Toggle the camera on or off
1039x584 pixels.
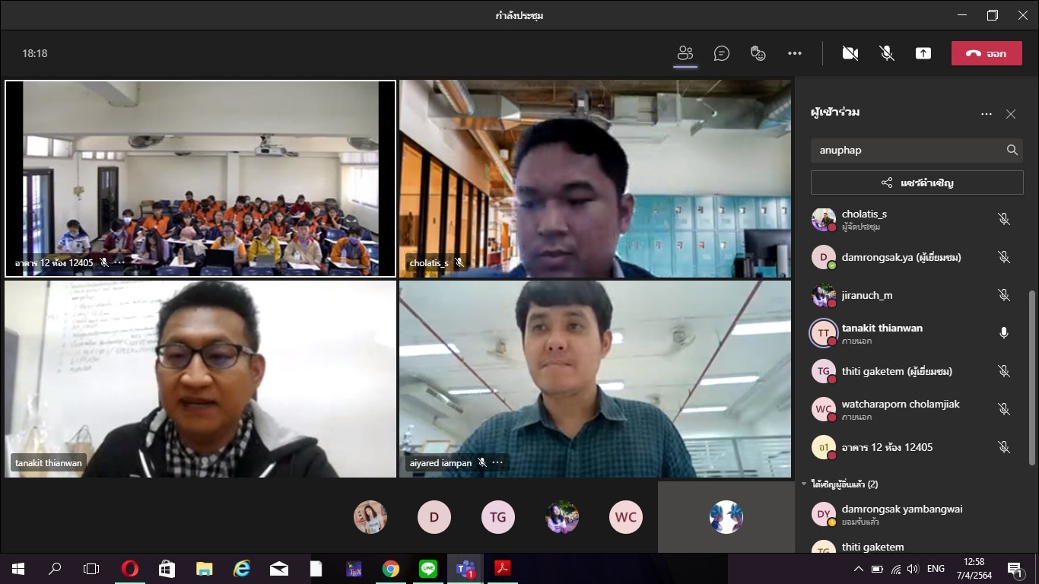pos(850,53)
